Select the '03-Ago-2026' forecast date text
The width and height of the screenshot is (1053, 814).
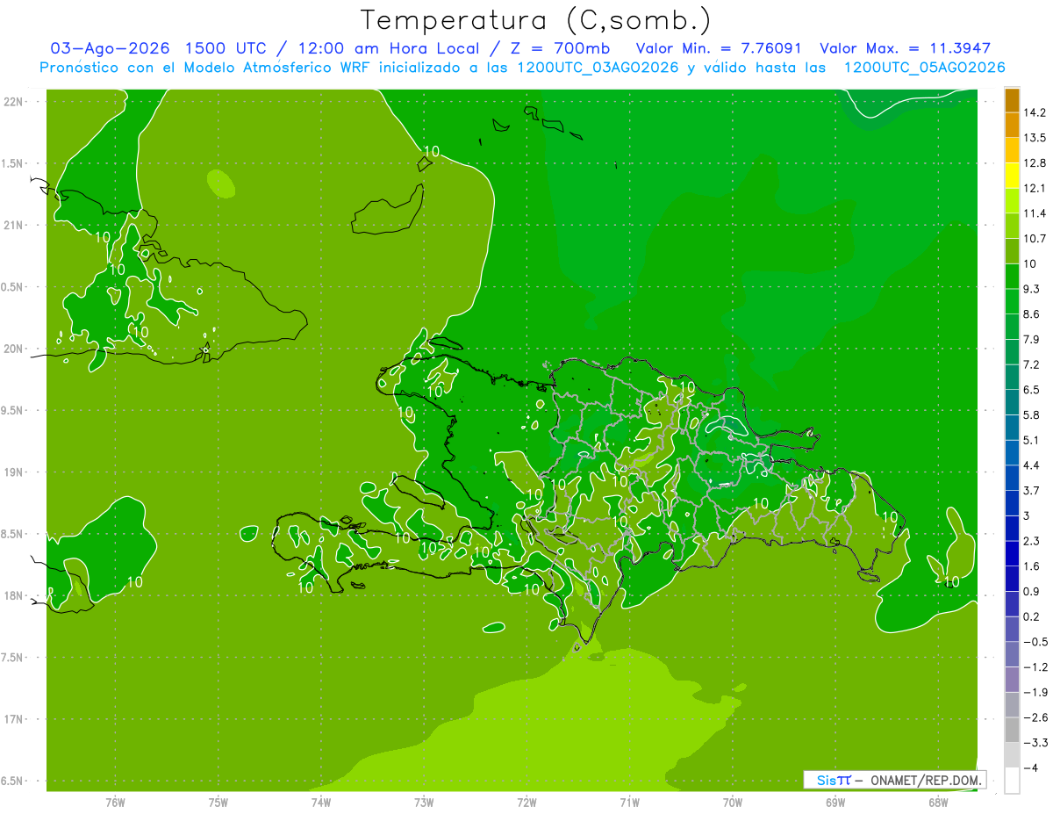[109, 48]
